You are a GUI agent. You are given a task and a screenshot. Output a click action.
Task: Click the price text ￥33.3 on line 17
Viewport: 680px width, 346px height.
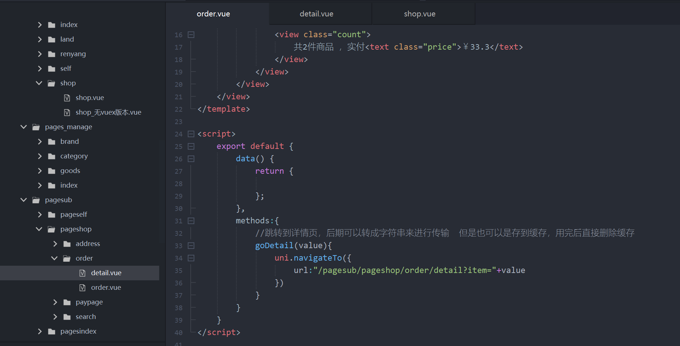coord(476,47)
